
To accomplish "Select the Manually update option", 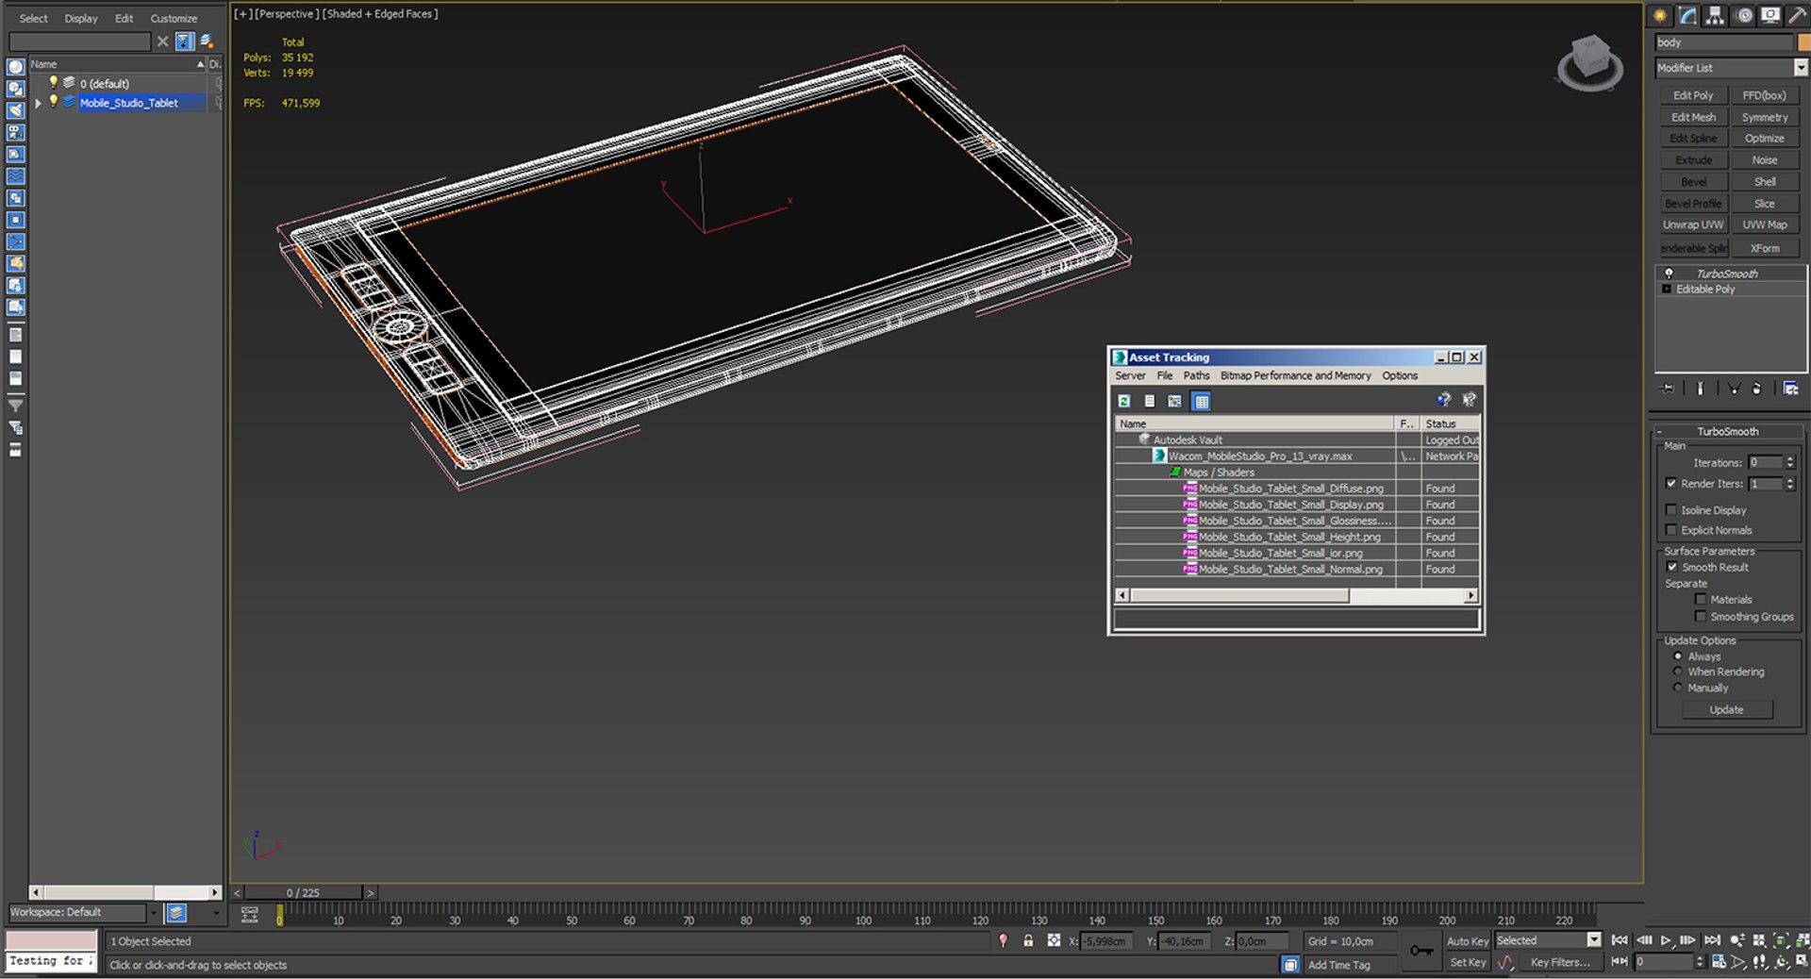I will [x=1678, y=688].
